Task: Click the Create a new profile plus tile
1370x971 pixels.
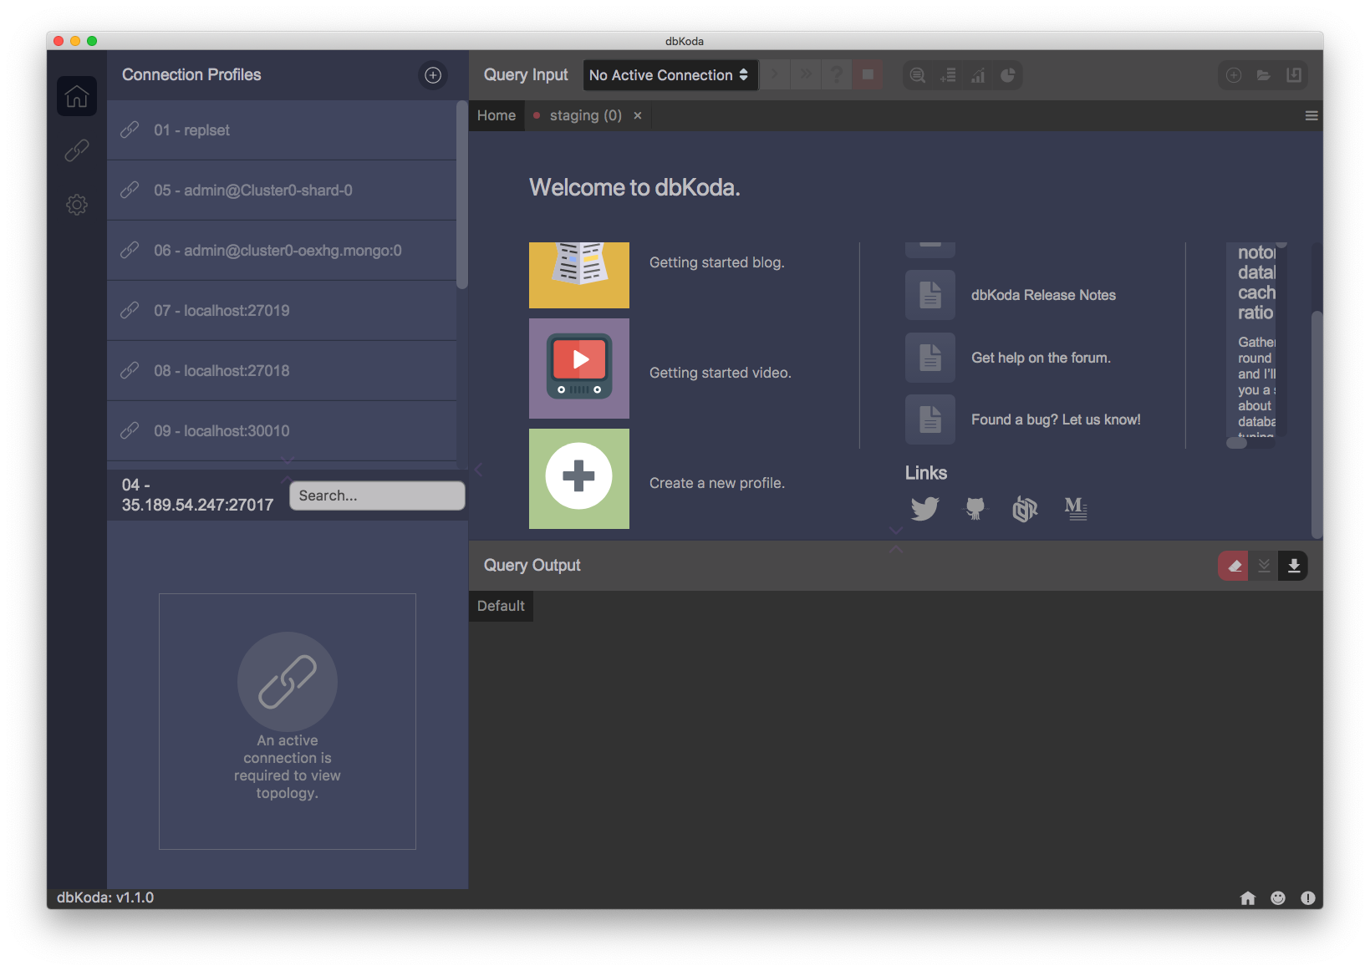Action: (x=579, y=479)
